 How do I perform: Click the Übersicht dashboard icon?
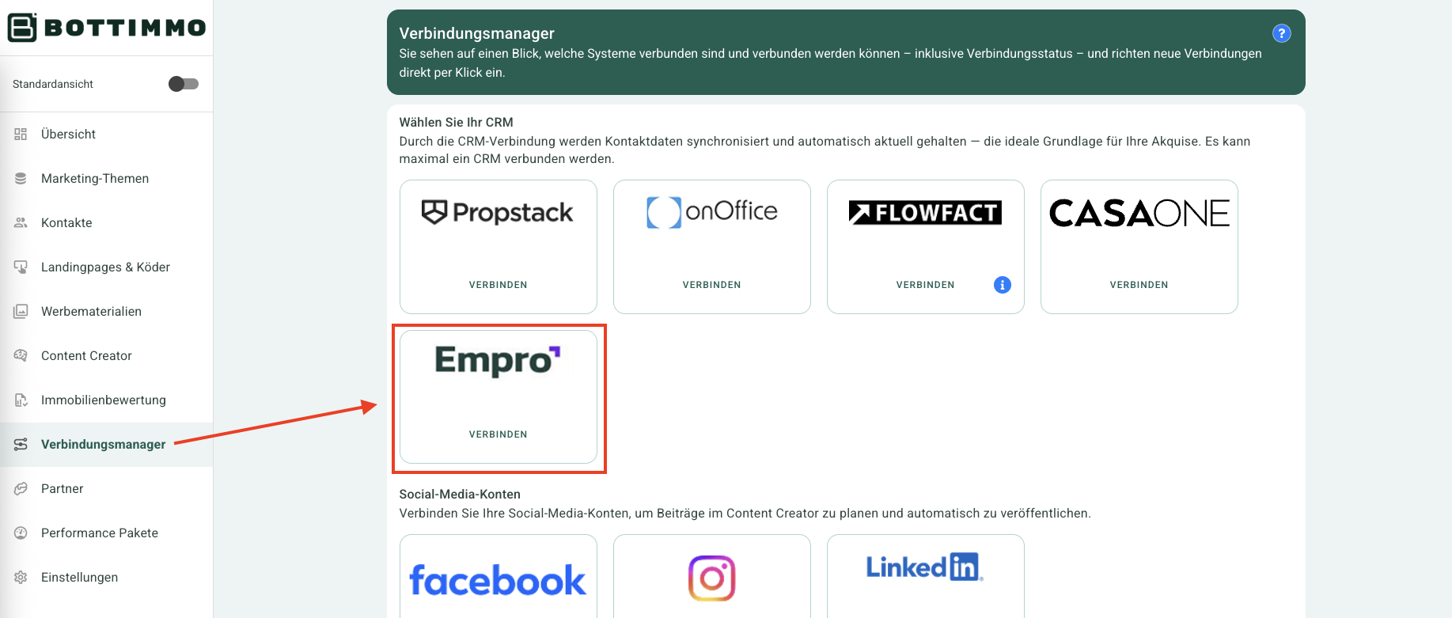click(21, 135)
